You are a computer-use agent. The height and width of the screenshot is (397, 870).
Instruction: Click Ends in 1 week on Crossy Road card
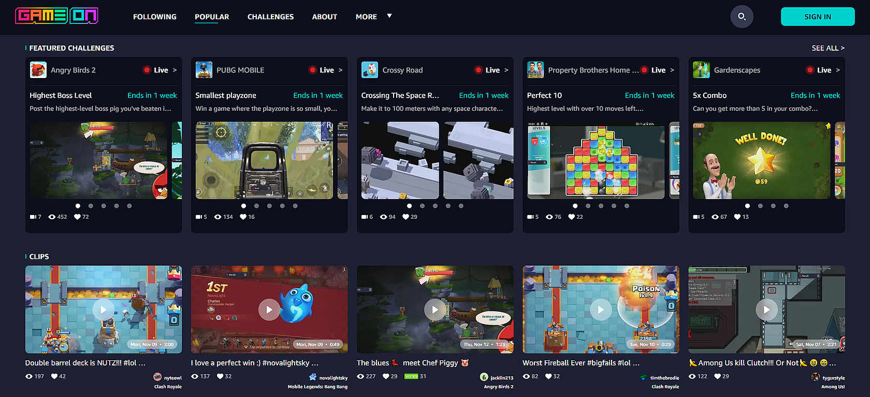[x=484, y=95]
